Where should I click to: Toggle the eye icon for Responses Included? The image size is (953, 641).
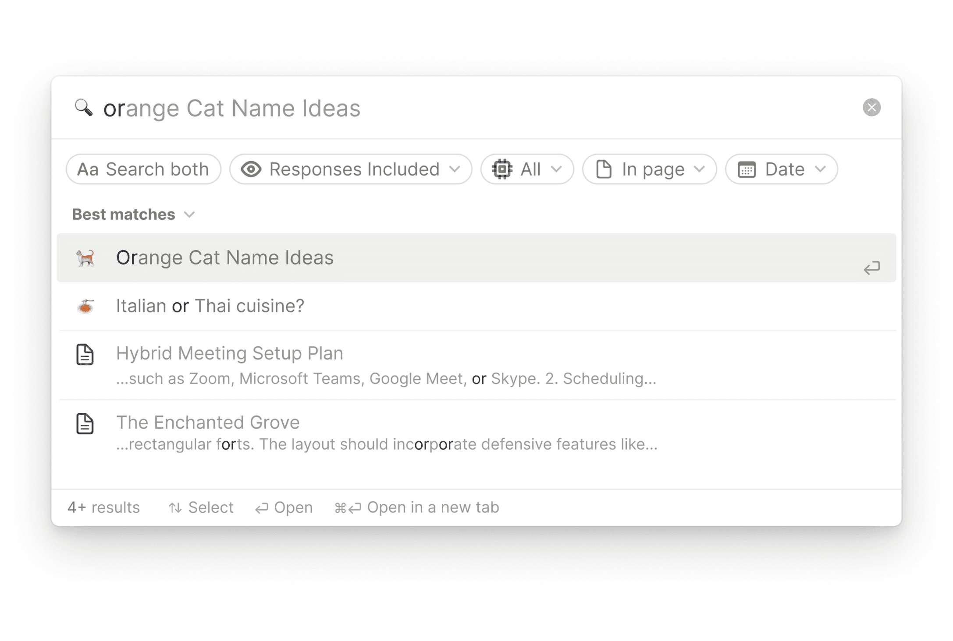[251, 169]
